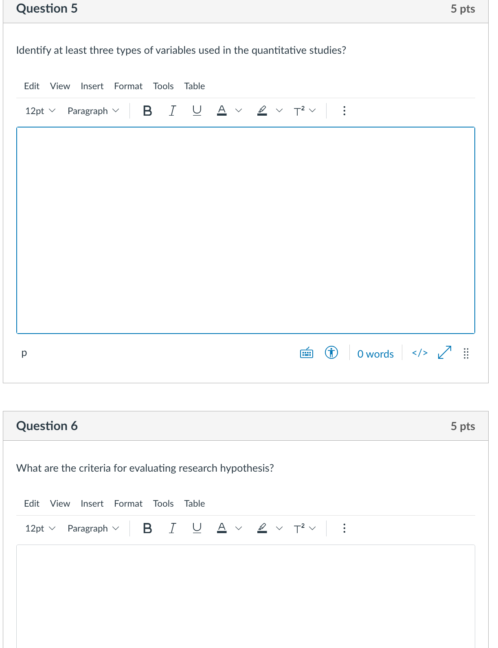Click the 0 words count button
The width and height of the screenshot is (498, 648).
coord(375,354)
